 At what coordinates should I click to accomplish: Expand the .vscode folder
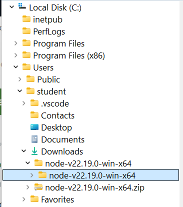(x=24, y=103)
